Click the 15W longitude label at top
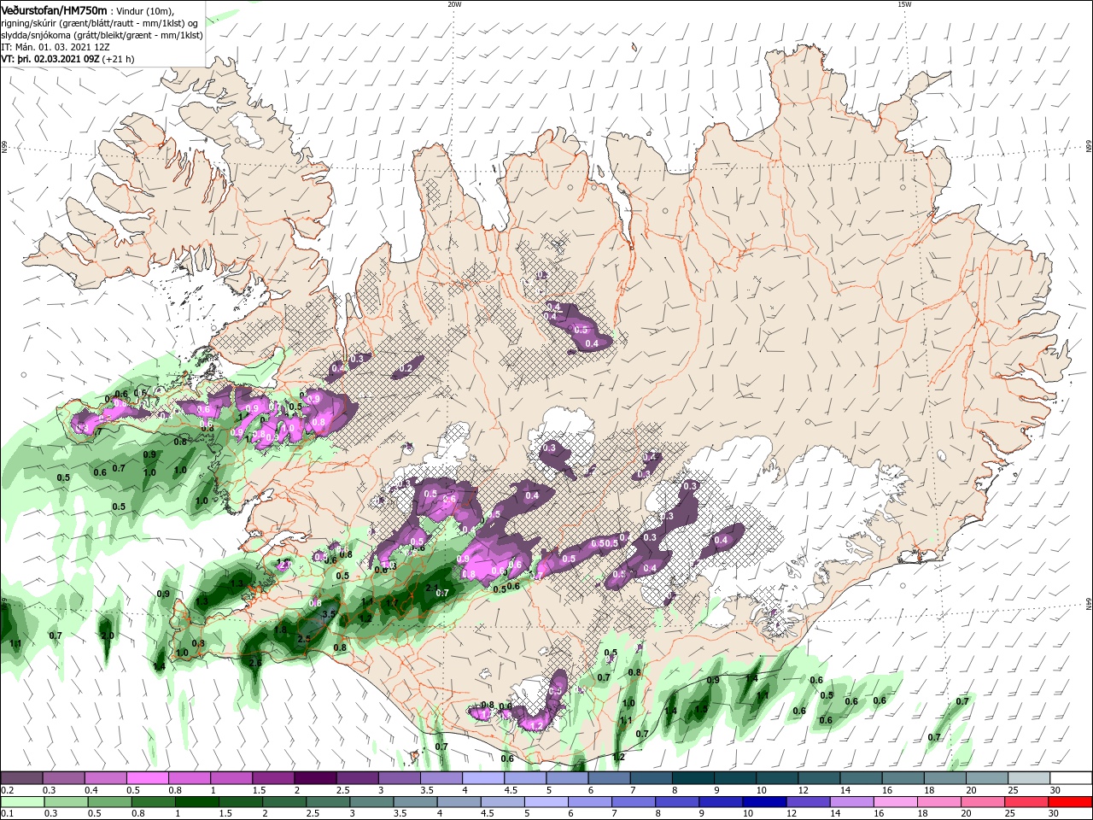Screen dimensions: 1093x820 [x=904, y=4]
